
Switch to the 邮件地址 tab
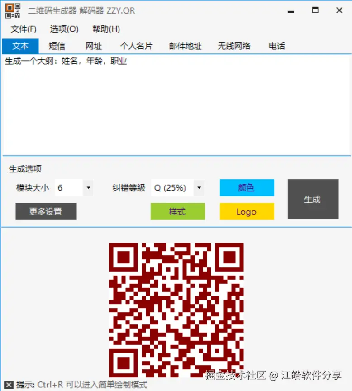(185, 46)
